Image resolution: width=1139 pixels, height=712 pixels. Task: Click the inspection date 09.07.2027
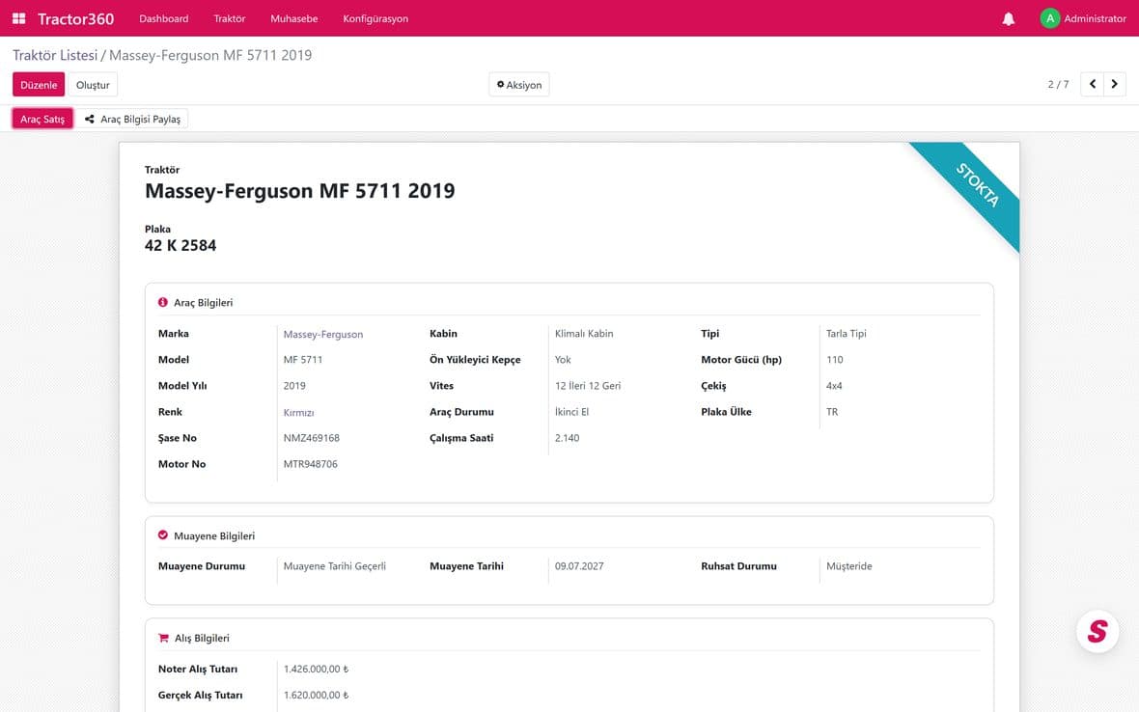pyautogui.click(x=579, y=566)
